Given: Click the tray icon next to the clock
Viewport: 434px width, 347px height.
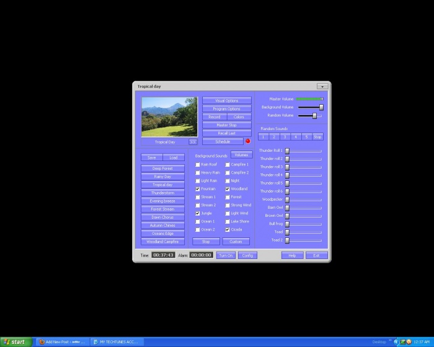Looking at the screenshot, I should (x=409, y=342).
